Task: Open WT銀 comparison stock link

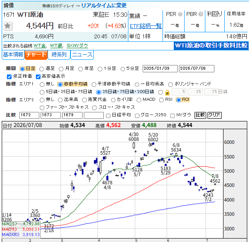Action: point(56,46)
